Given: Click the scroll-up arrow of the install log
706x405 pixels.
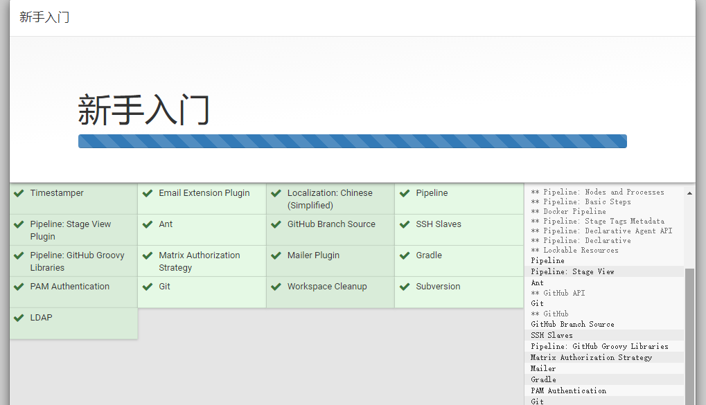Looking at the screenshot, I should click(689, 193).
